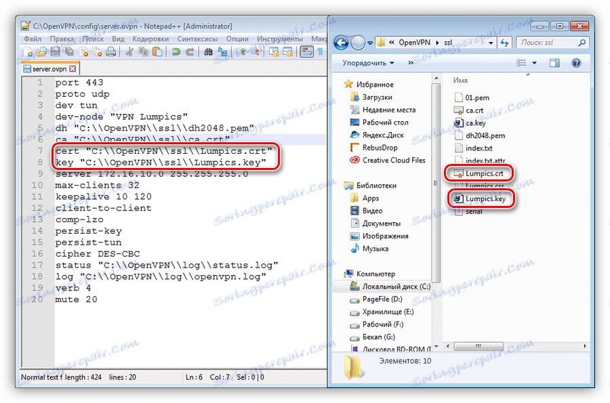This screenshot has width=610, height=403.
Task: Open the Опции menu
Action: [x=237, y=39]
